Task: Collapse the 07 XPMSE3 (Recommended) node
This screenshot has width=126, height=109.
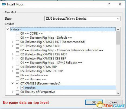Action: [12, 83]
